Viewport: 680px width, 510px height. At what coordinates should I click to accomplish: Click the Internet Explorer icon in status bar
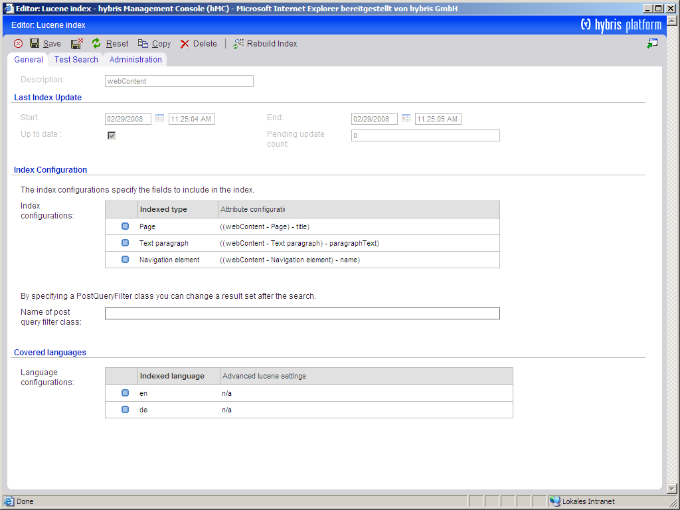[9, 501]
